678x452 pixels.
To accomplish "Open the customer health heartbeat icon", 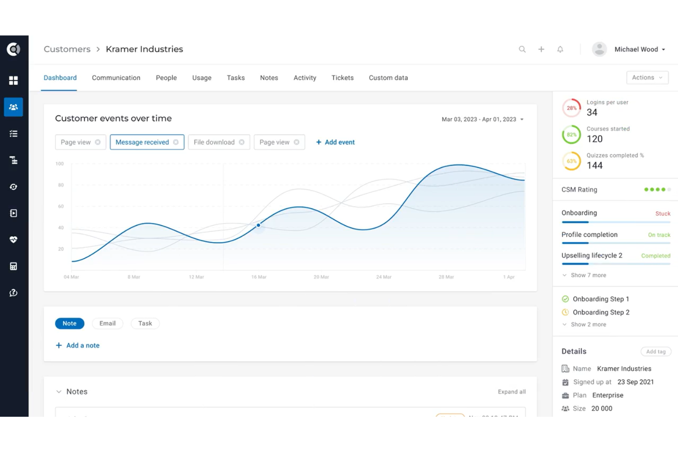I will point(13,239).
